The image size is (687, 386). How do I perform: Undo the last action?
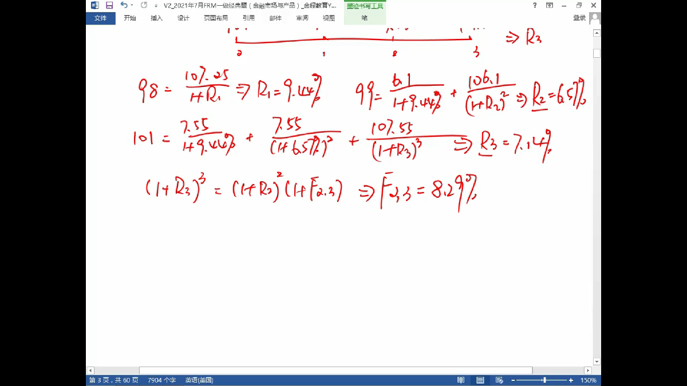coord(124,5)
